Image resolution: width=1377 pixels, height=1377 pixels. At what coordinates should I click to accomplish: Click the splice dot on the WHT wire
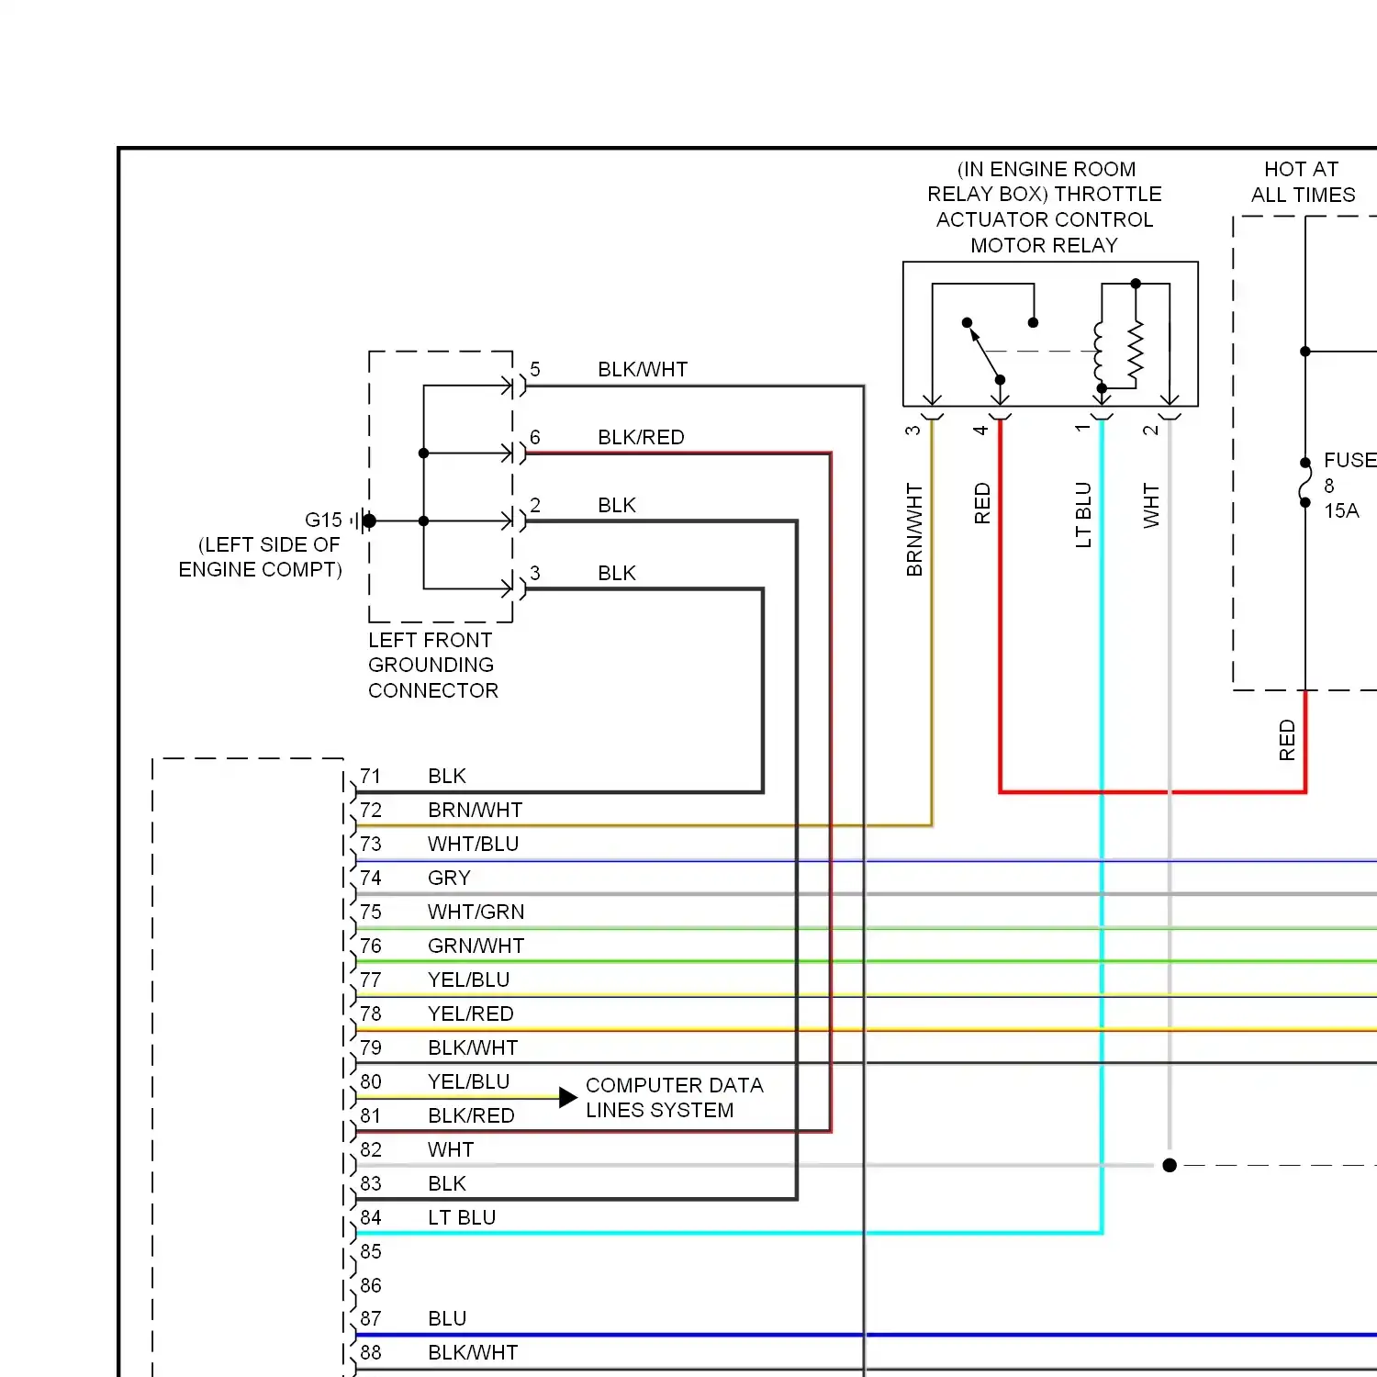click(1170, 1165)
